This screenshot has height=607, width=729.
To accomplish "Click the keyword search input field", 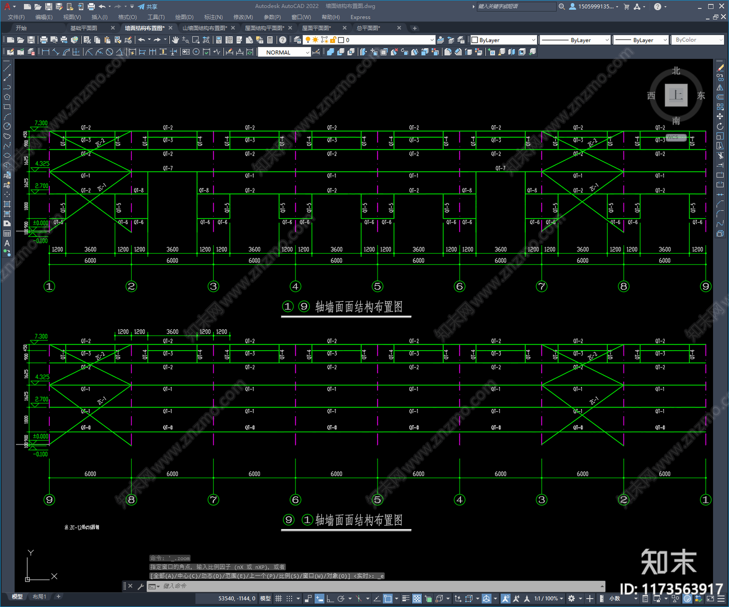I will (516, 6).
